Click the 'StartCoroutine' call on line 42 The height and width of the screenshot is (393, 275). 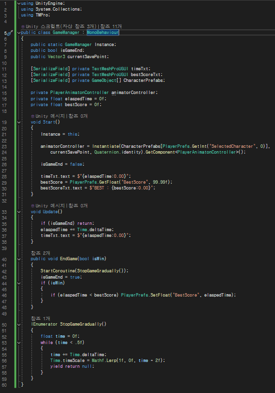[x=58, y=271]
